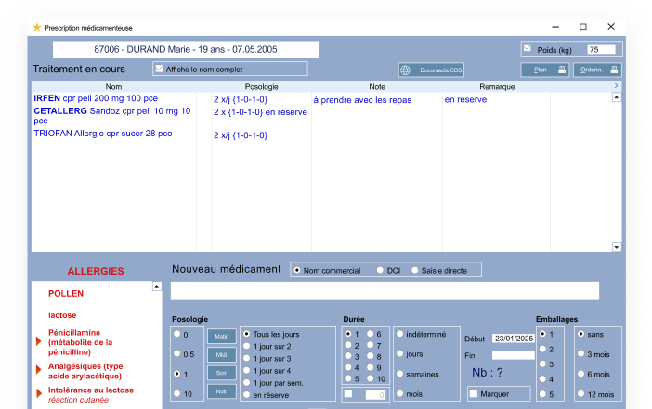Print the Ordonn. prescription
652x409 pixels.
coord(598,70)
